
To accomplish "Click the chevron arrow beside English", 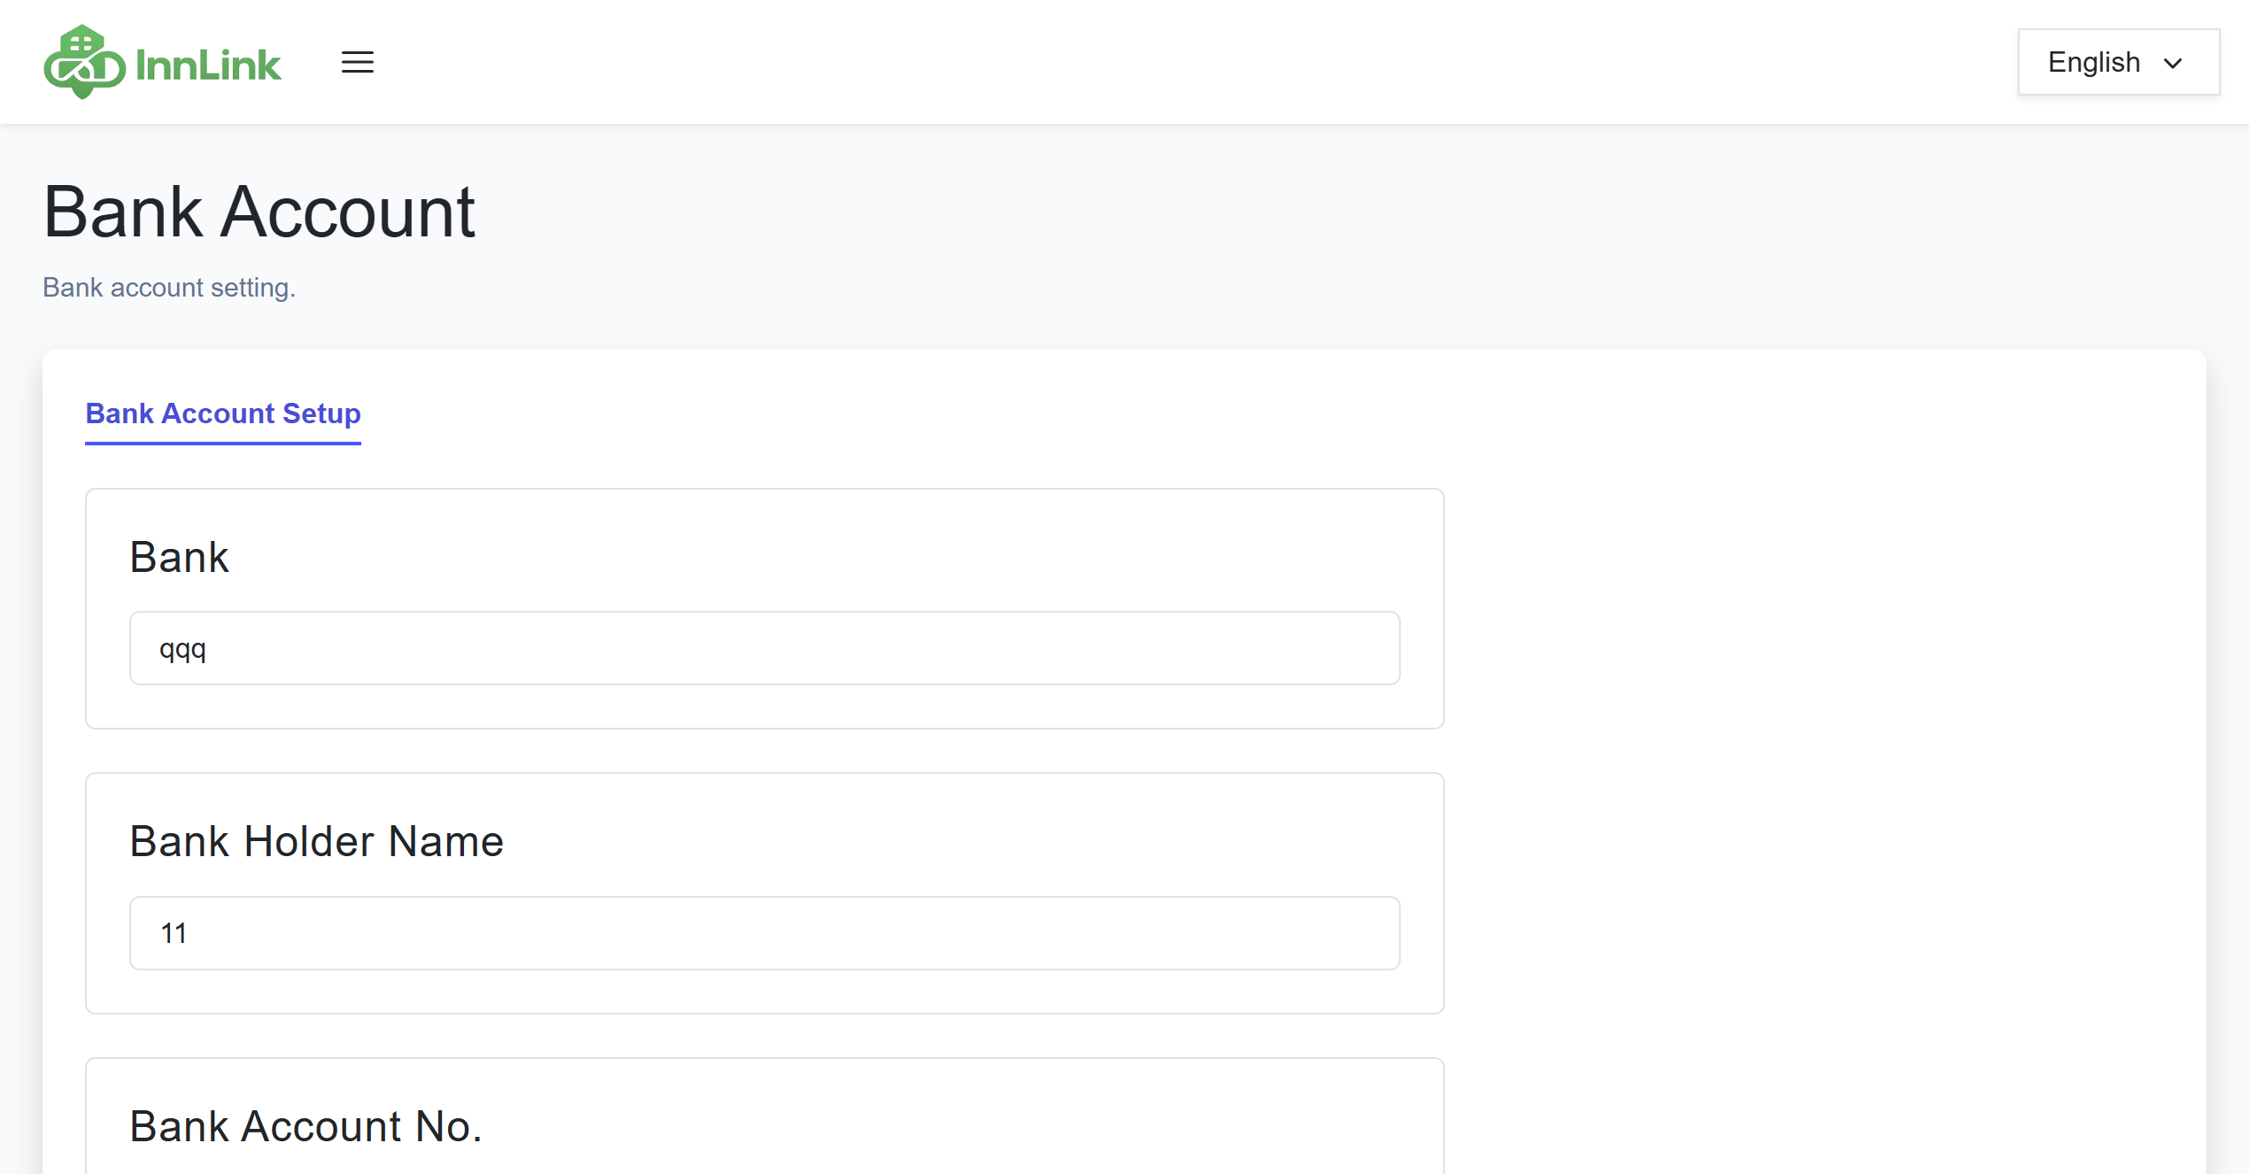I will (x=2173, y=64).
